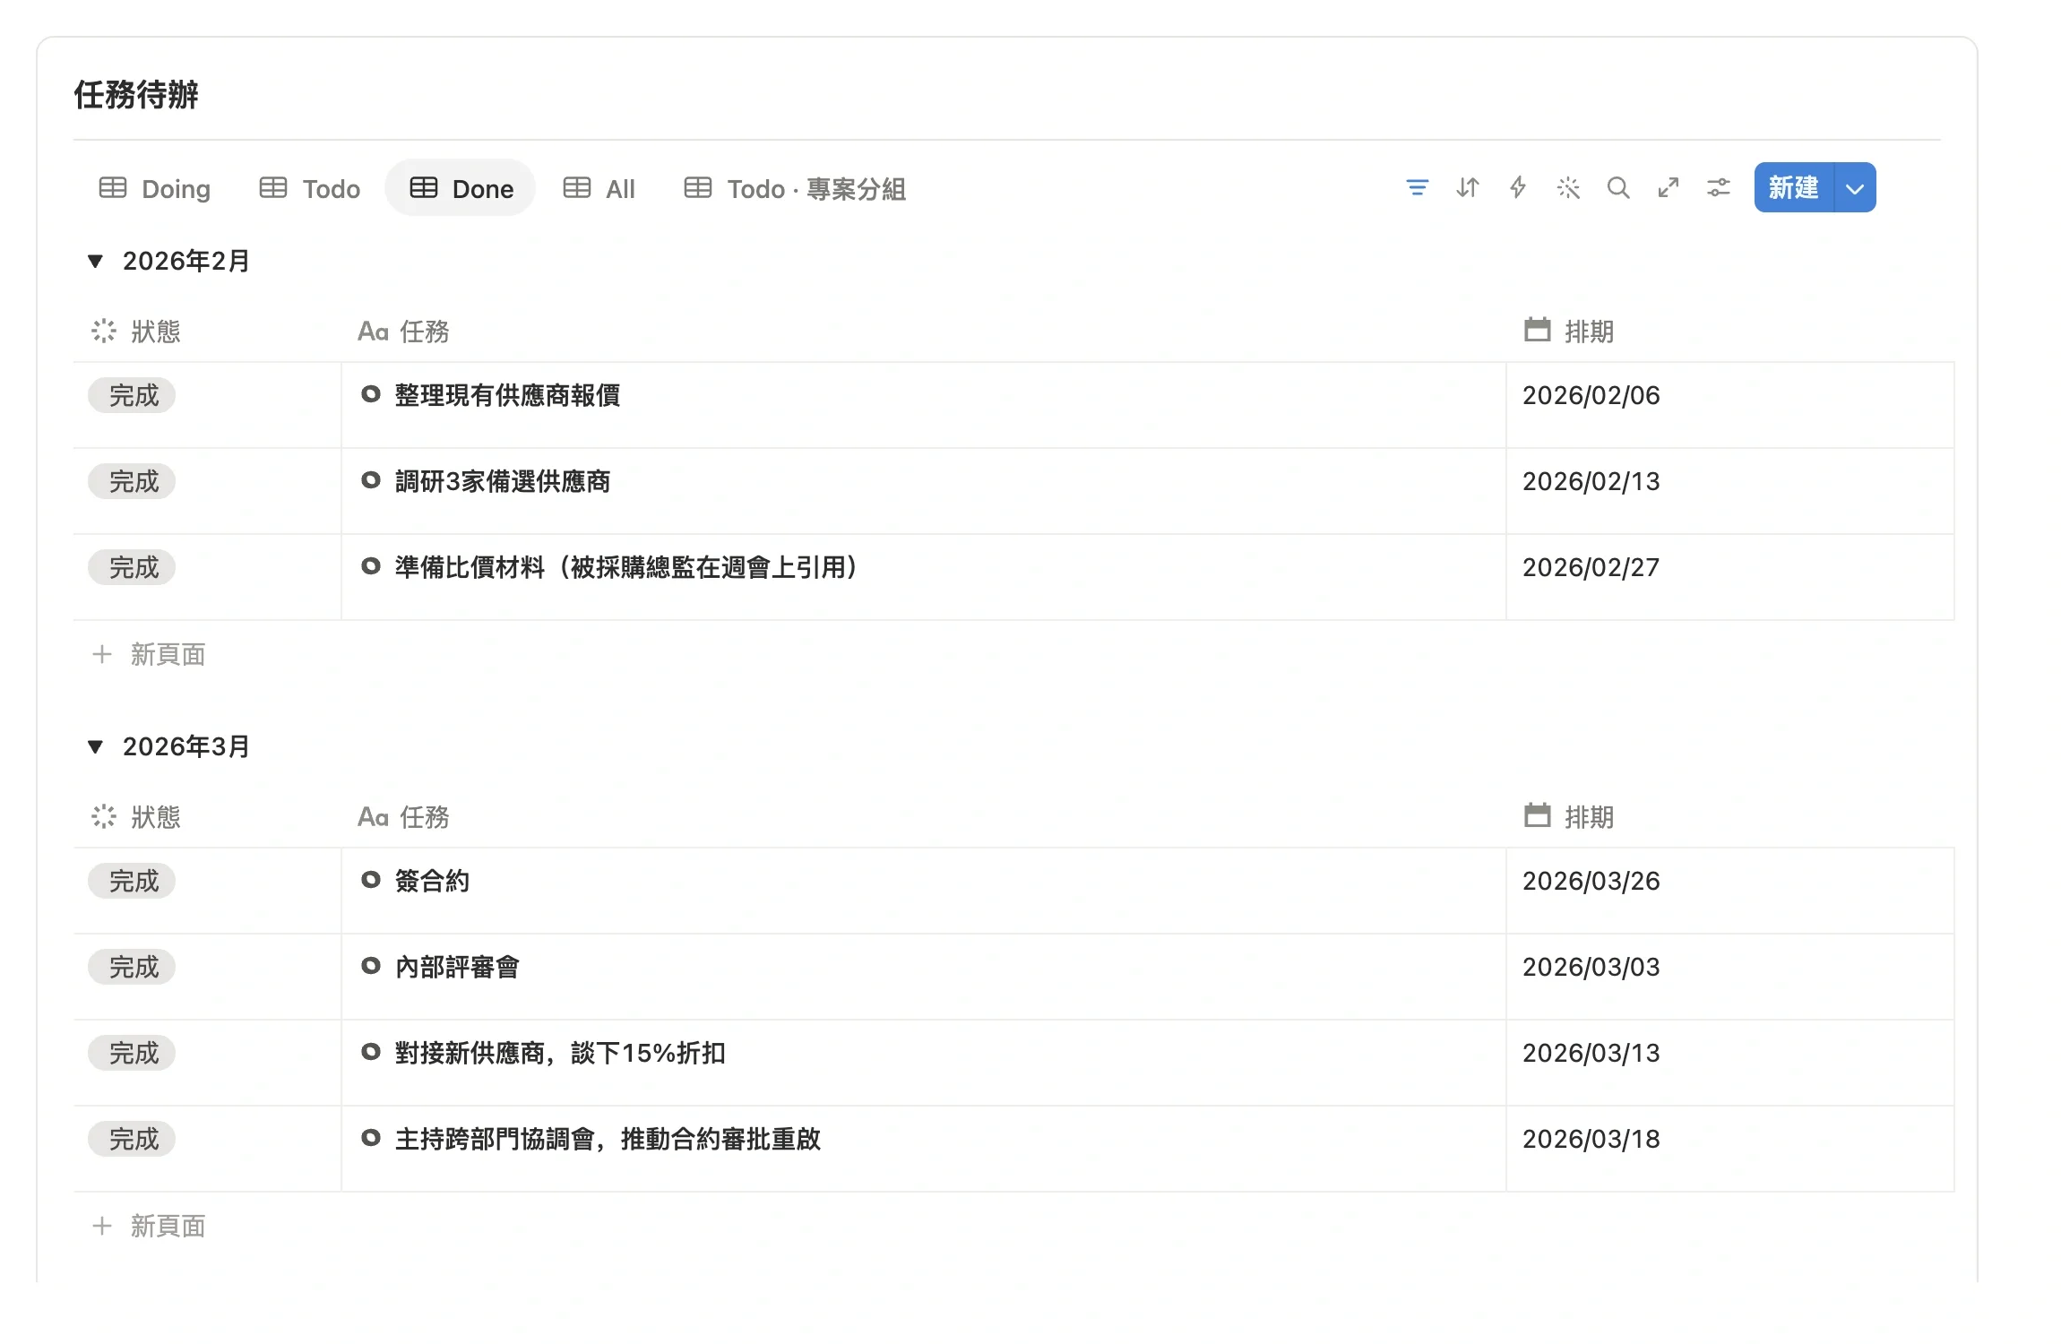Open the Todo · 專案分組 view tab
Screen dimensions: 2061x1344
(796, 188)
